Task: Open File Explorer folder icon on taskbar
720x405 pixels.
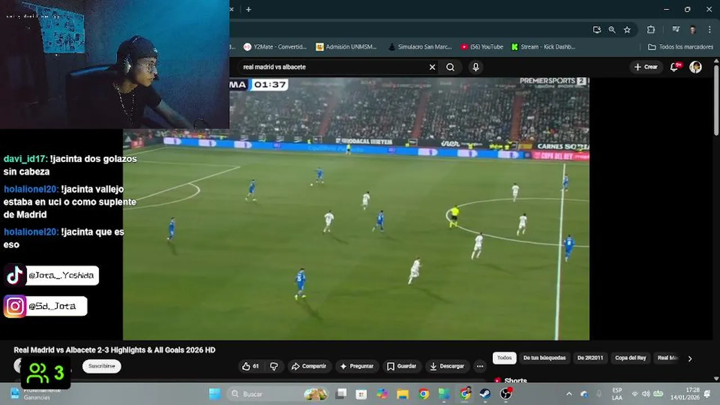Action: tap(402, 394)
